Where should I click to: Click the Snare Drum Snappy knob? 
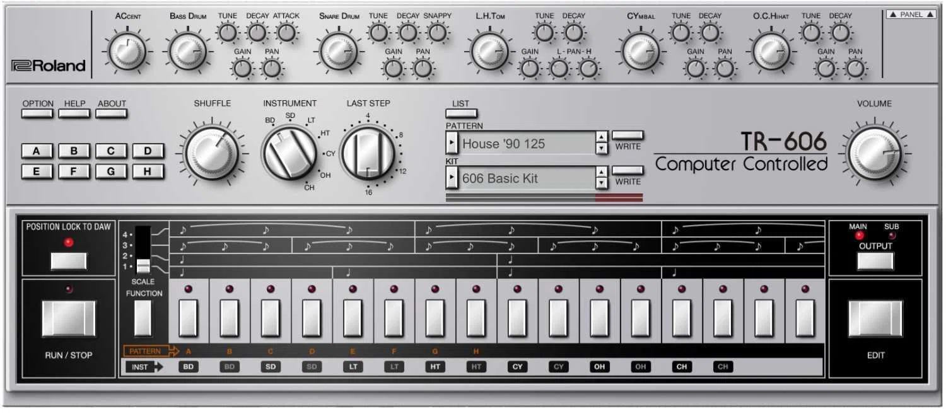[436, 32]
